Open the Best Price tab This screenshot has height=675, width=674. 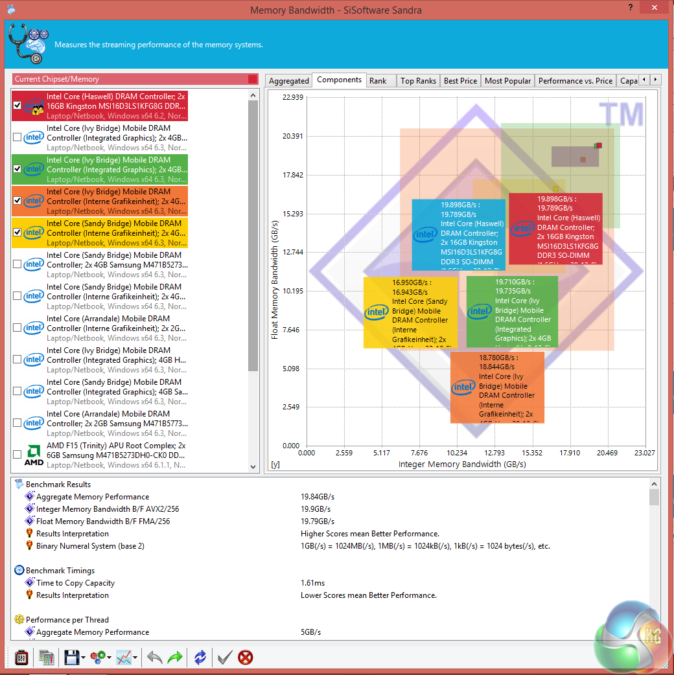[x=460, y=80]
